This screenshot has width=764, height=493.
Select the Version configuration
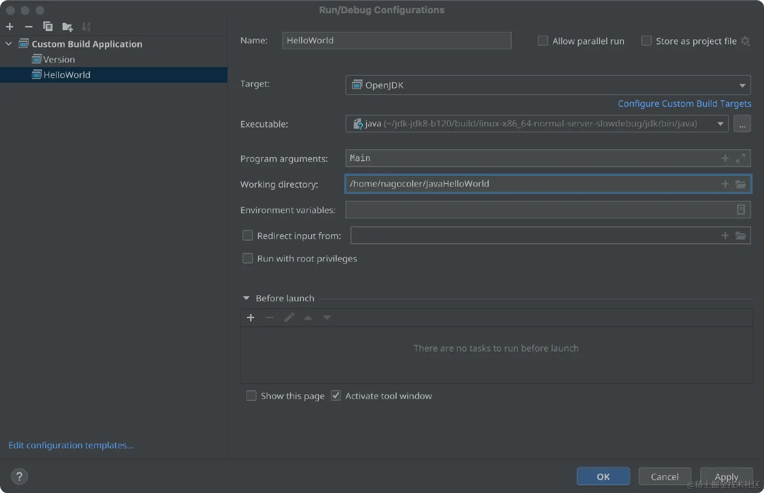click(59, 59)
